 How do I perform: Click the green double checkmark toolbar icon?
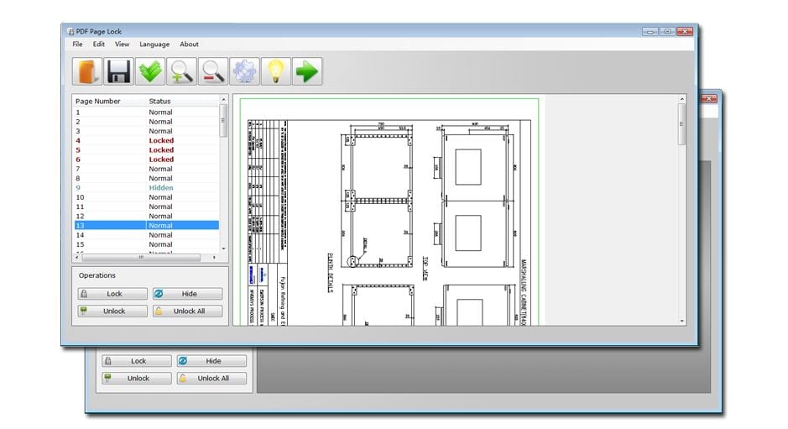tap(150, 71)
